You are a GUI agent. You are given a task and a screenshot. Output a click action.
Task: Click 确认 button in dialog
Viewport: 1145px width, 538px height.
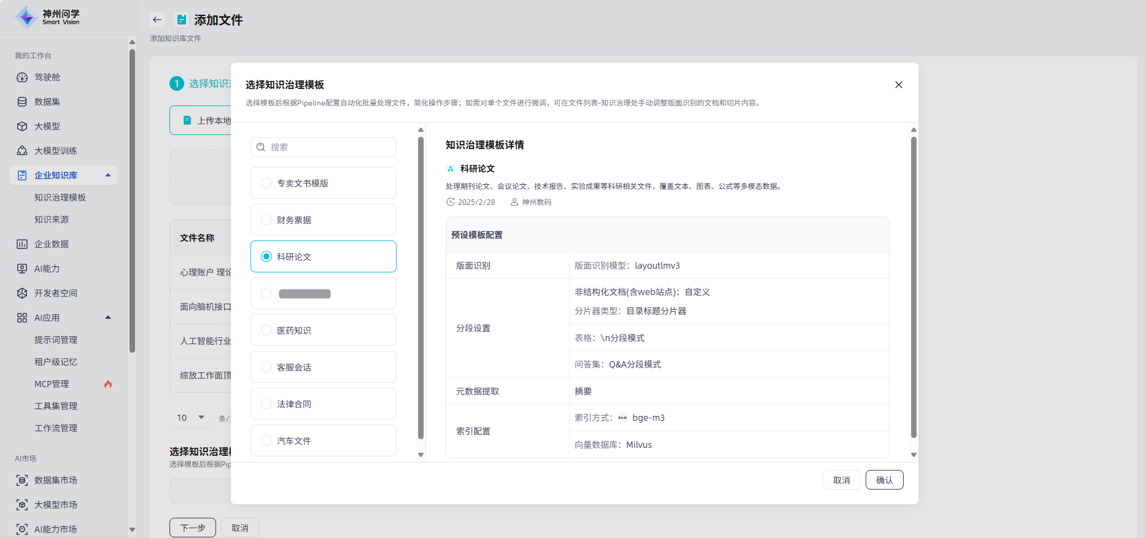coord(885,480)
